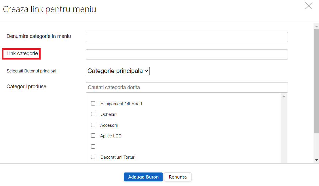Click the Denumire categorie in meniu input field

[x=187, y=37]
